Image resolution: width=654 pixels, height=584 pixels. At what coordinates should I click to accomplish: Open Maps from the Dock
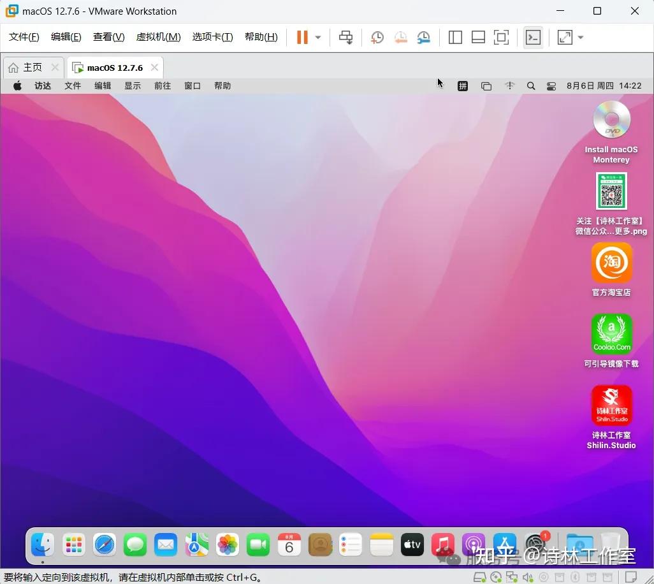tap(196, 544)
